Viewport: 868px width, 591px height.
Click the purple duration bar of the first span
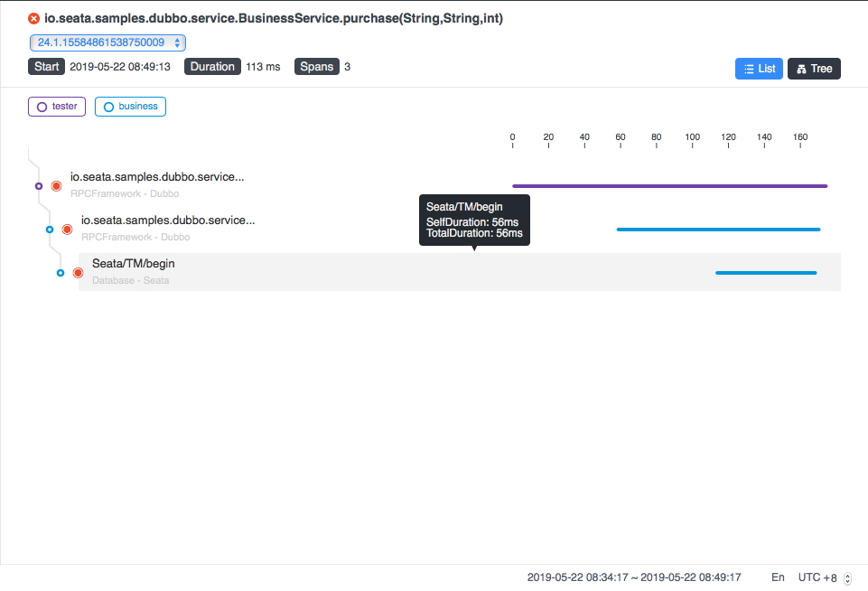click(x=670, y=186)
